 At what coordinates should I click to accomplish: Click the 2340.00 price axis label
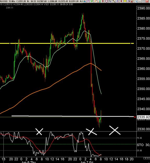tap(143, 109)
